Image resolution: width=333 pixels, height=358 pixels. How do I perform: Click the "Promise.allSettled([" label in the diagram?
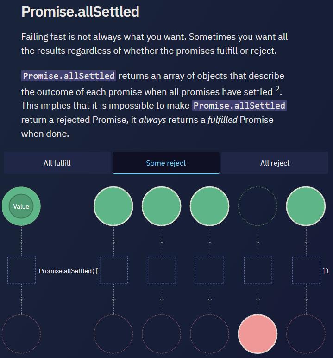tap(68, 271)
